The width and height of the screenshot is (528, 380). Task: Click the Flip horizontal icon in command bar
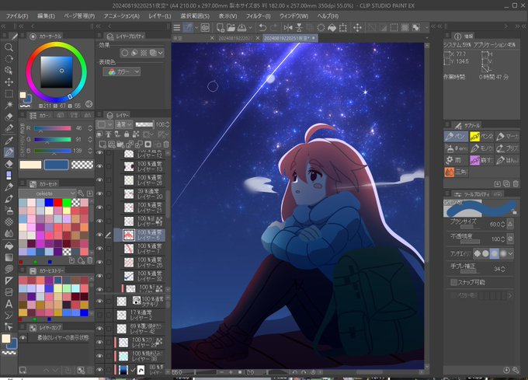[x=288, y=28]
